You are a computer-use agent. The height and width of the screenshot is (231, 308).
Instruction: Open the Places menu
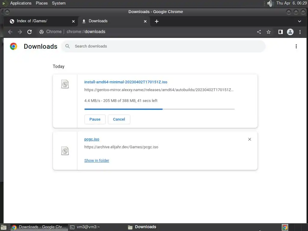click(42, 3)
